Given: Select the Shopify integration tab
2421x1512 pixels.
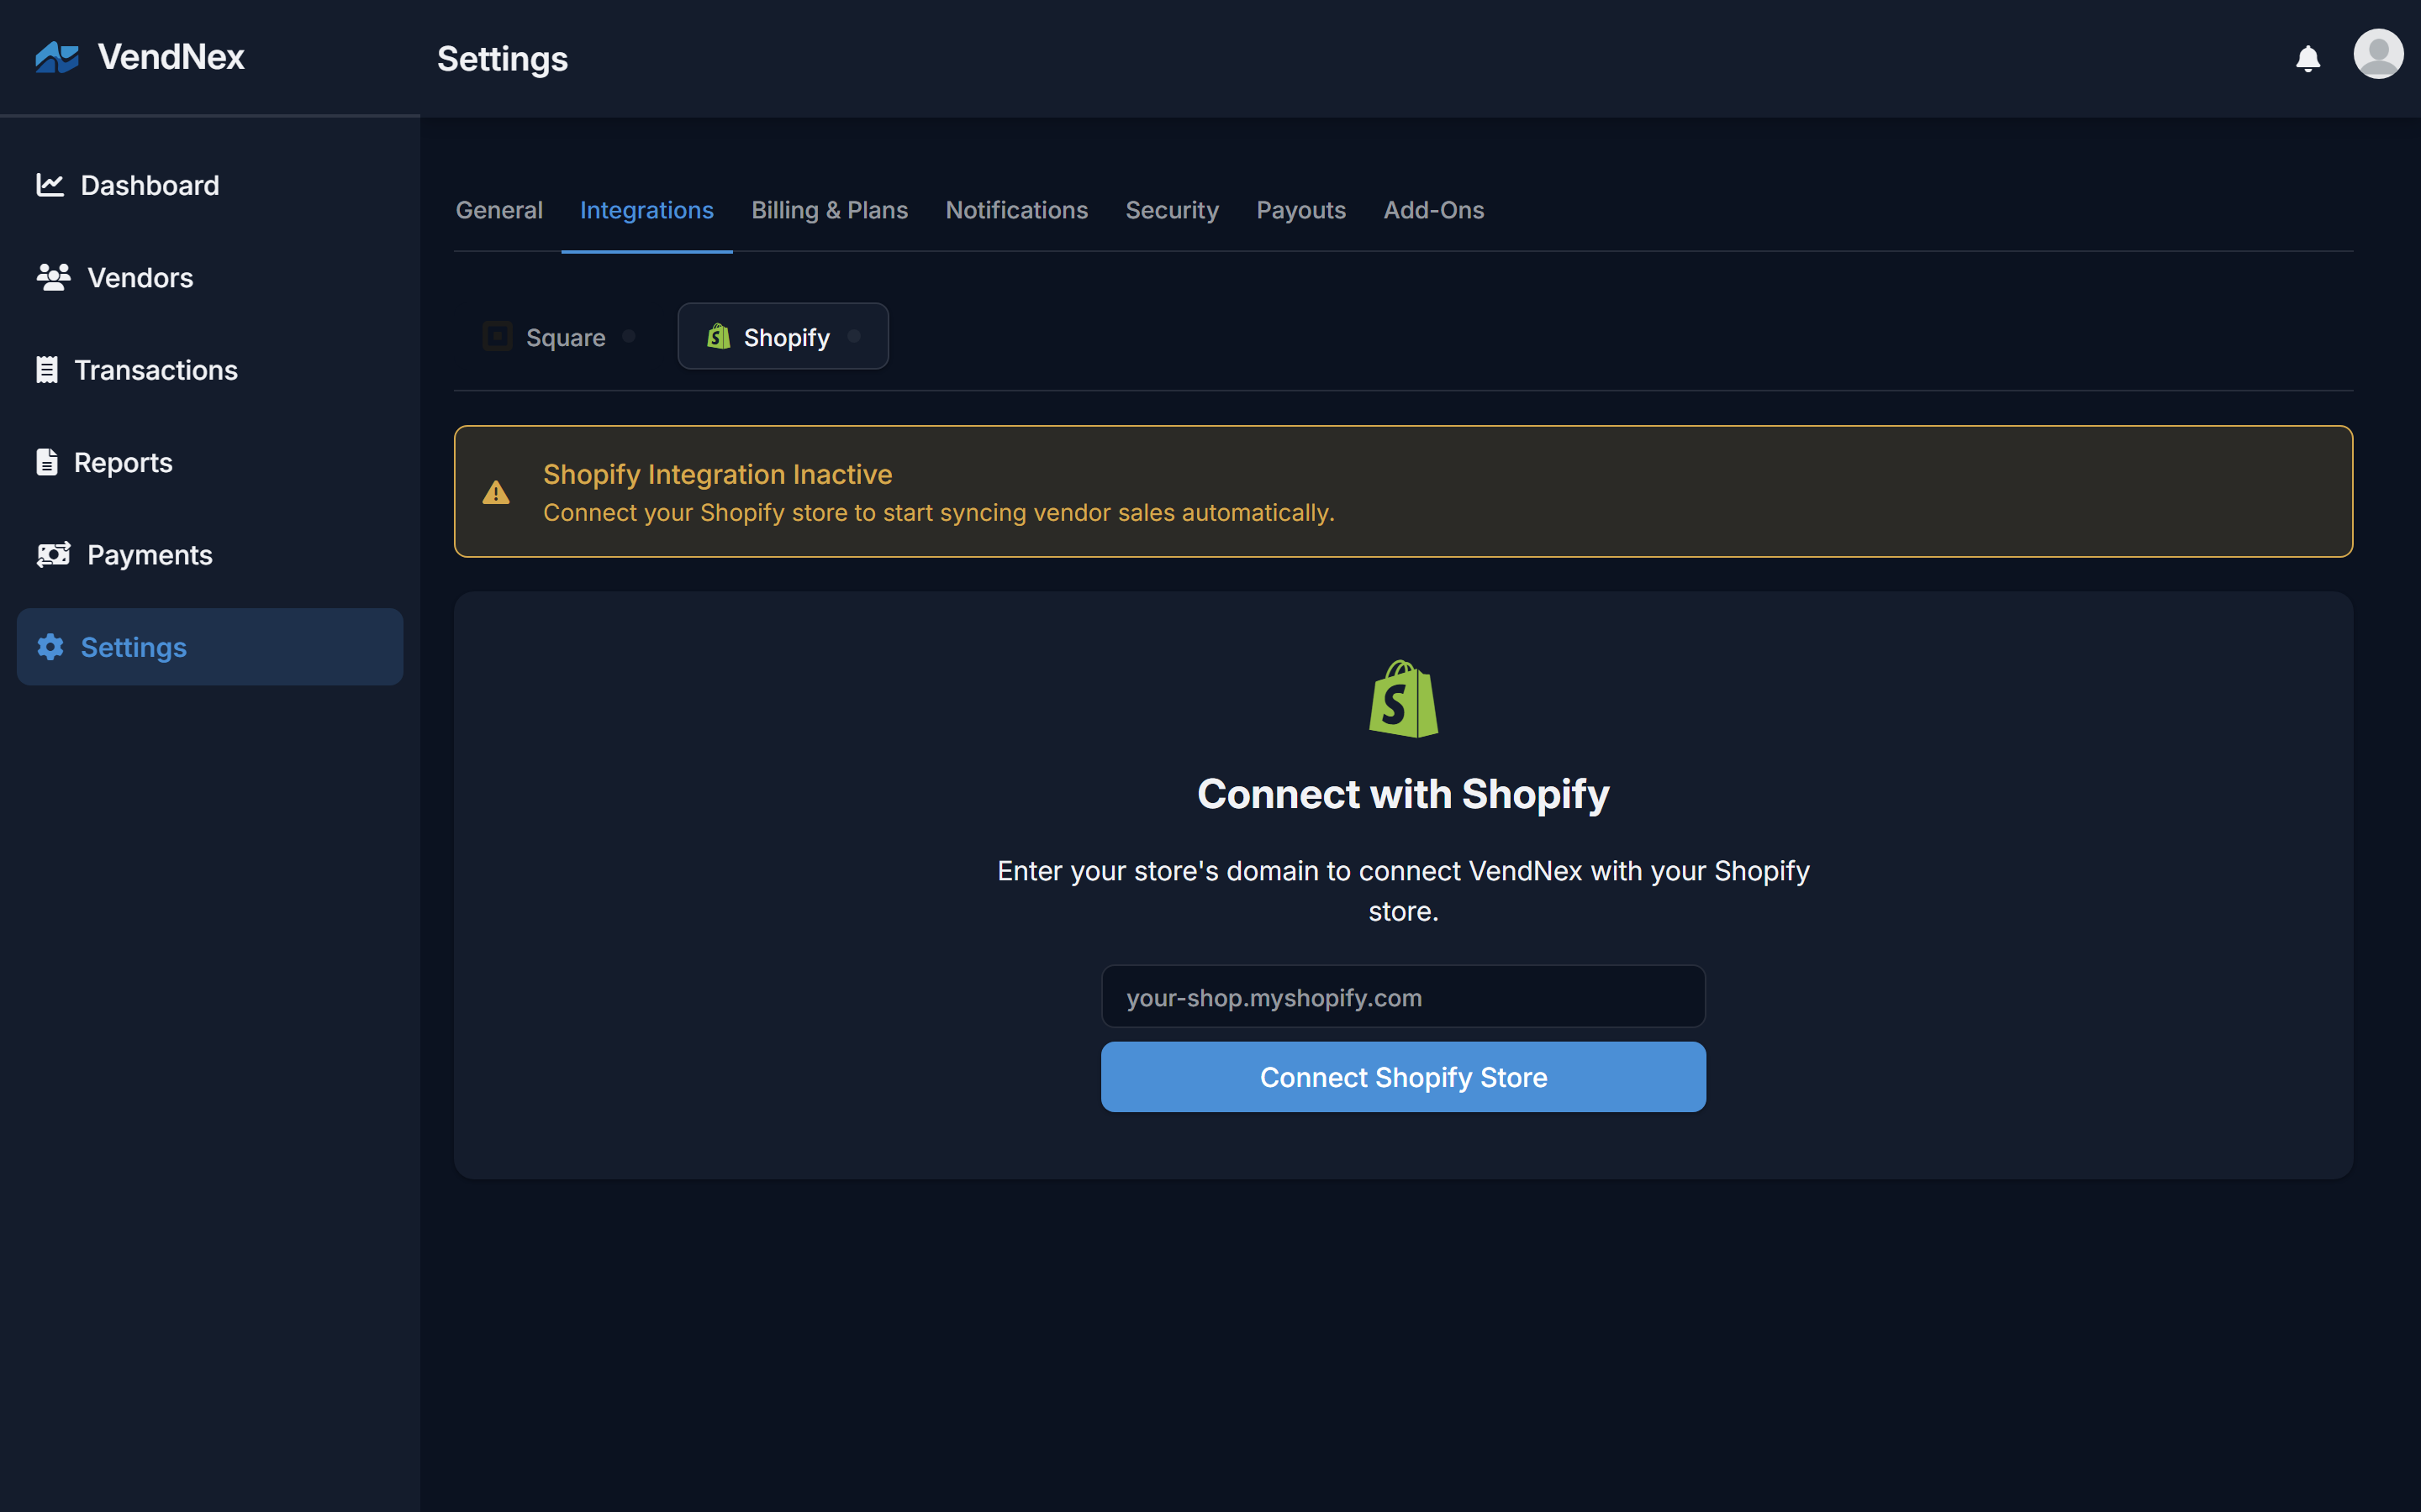Looking at the screenshot, I should (x=783, y=336).
